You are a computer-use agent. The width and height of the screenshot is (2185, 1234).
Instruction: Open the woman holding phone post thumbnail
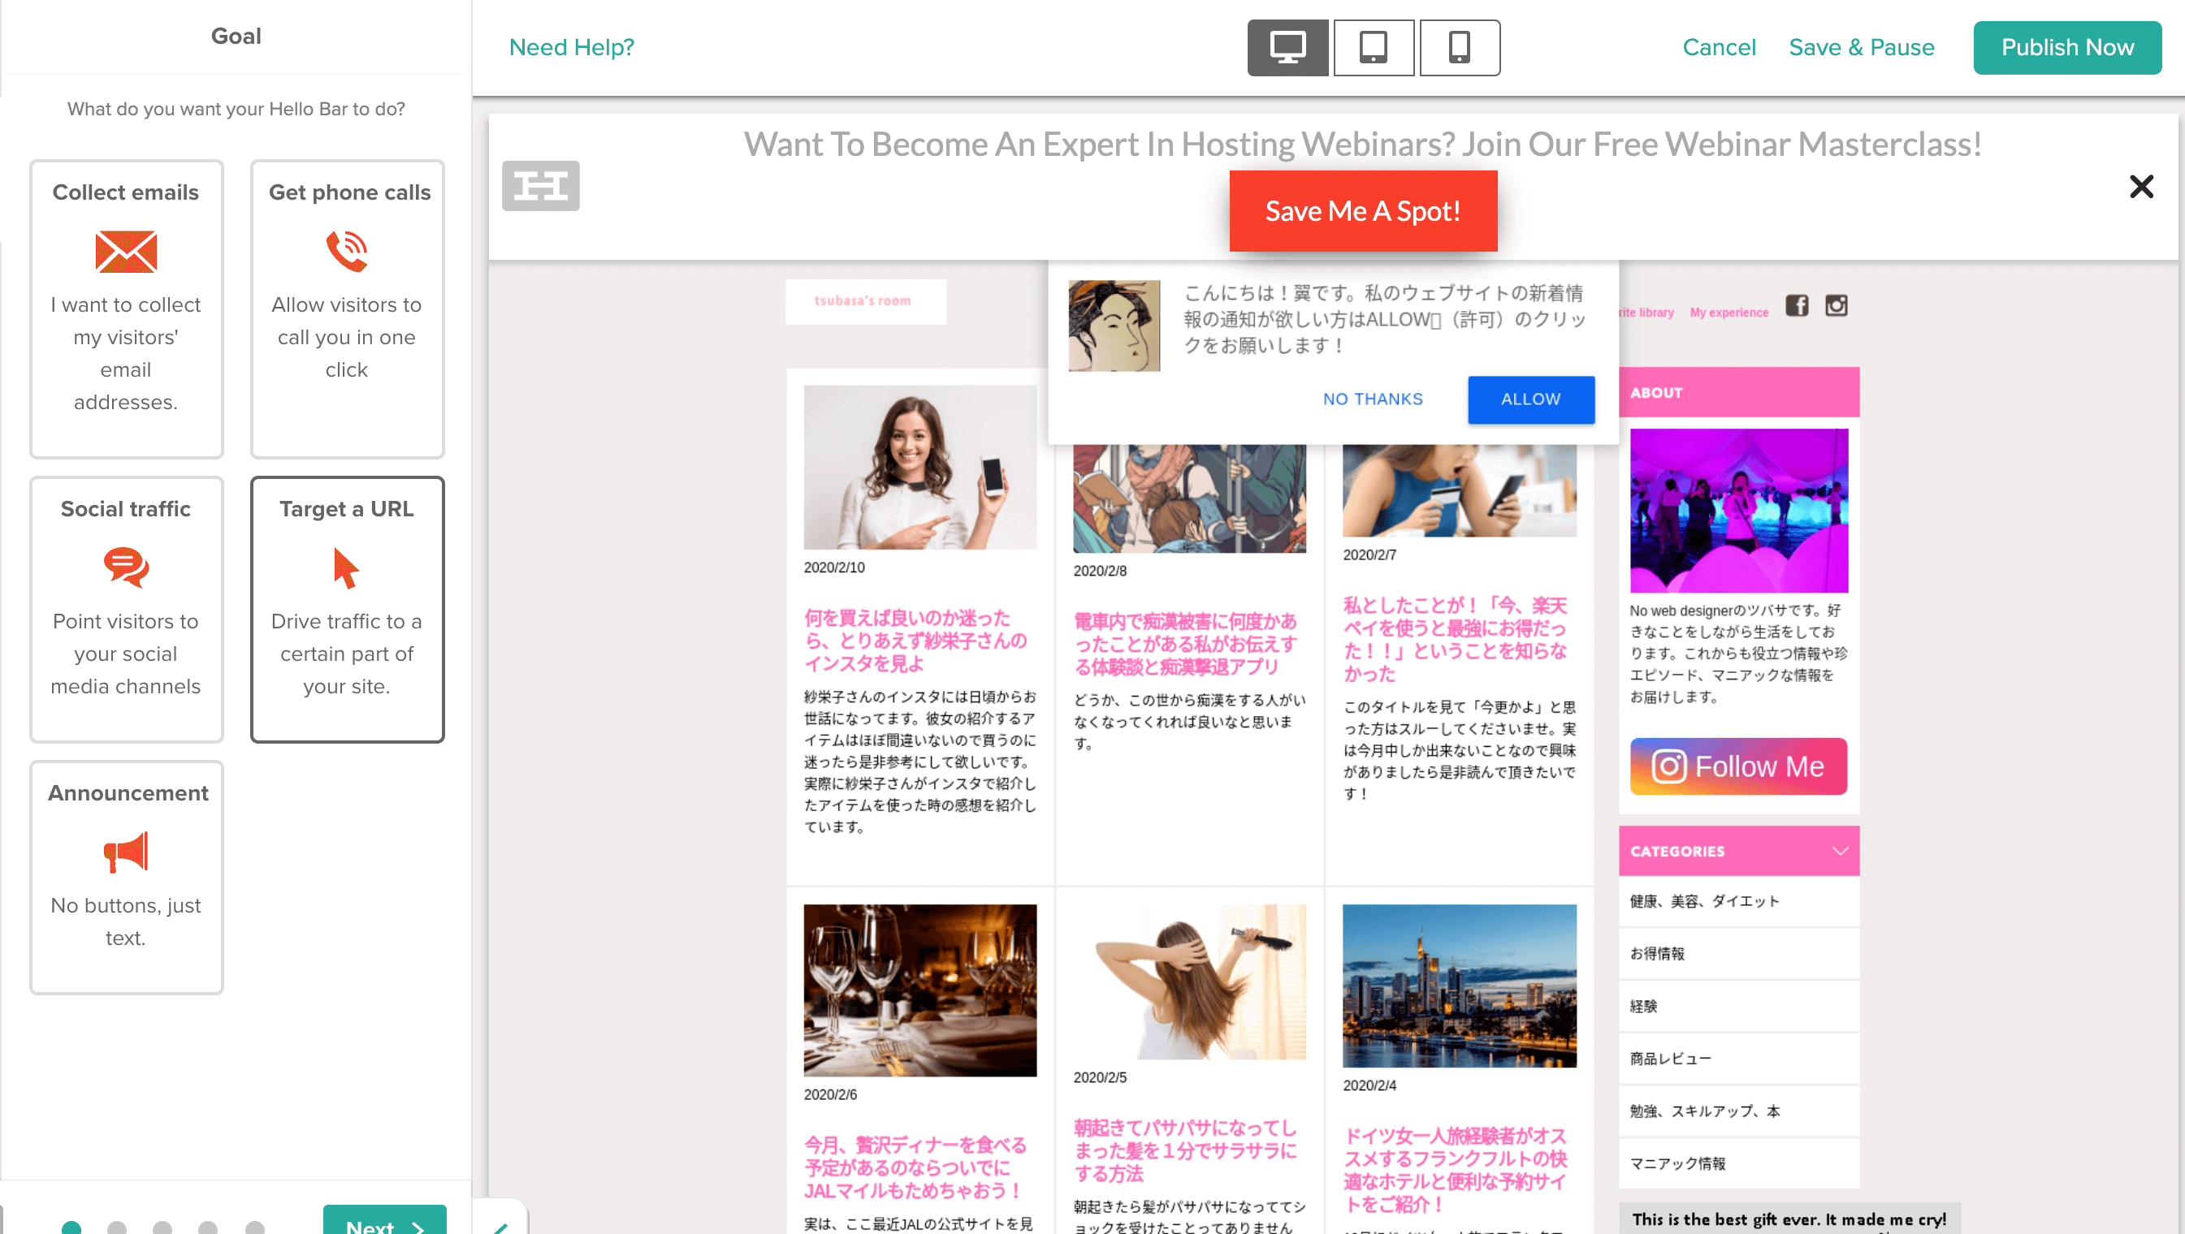[x=919, y=467]
